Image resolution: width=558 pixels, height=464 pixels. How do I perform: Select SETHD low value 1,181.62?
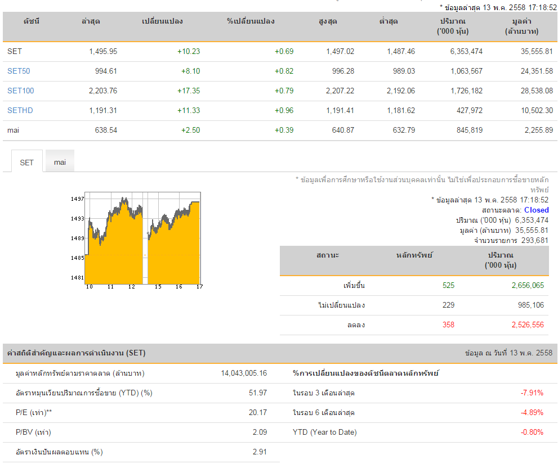click(x=401, y=111)
